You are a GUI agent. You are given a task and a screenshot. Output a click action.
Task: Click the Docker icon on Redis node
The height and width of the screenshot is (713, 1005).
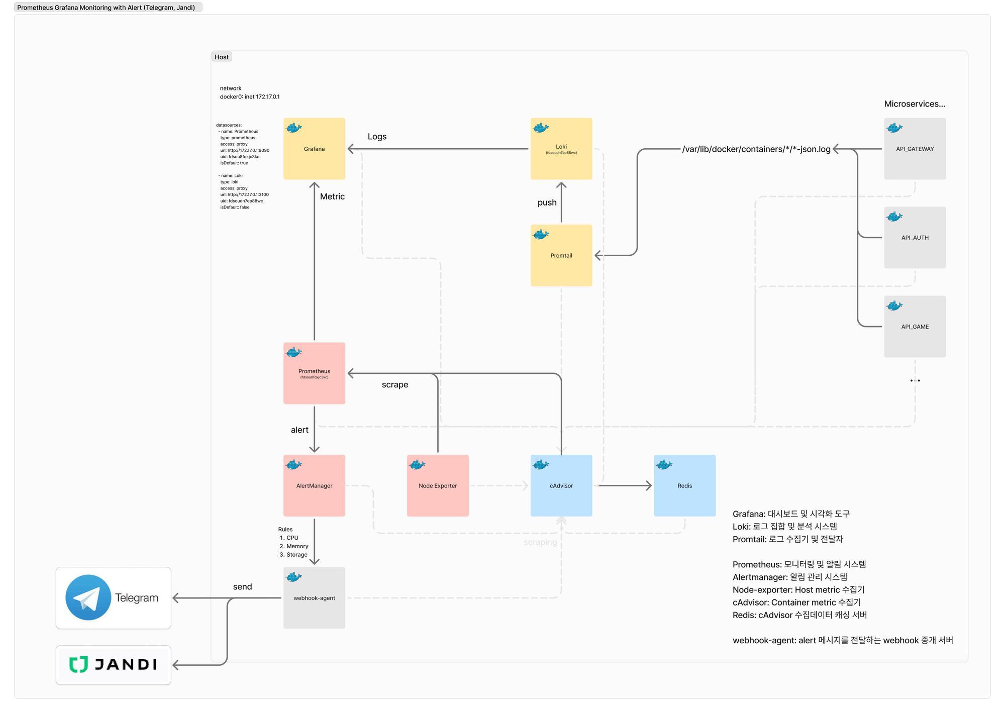pos(664,464)
